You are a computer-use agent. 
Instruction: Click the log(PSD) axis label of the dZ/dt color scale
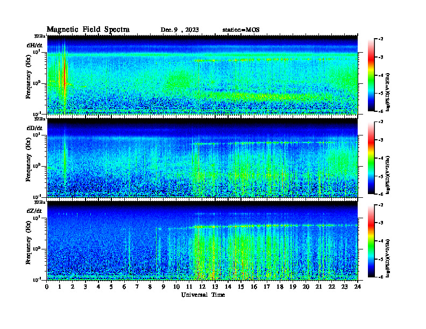pos(388,258)
